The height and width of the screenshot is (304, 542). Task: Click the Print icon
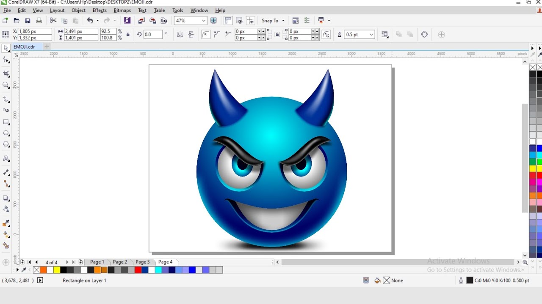pyautogui.click(x=39, y=20)
